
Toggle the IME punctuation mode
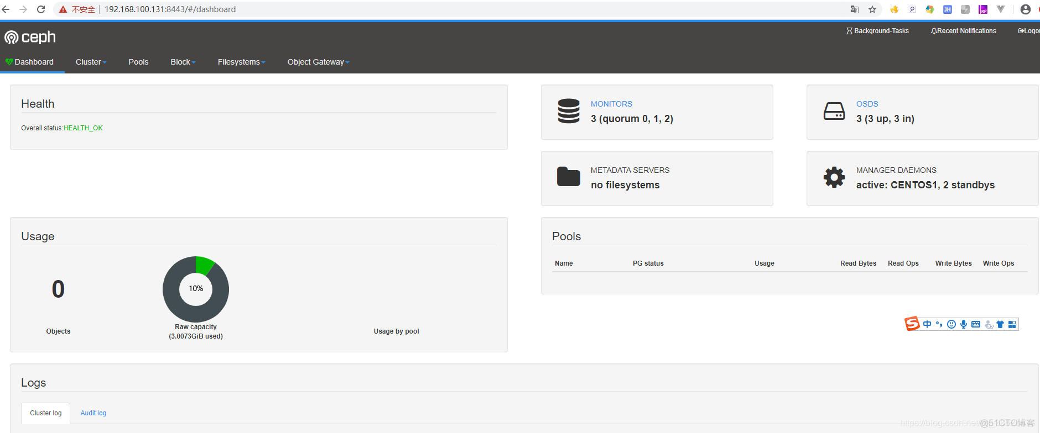tap(939, 324)
